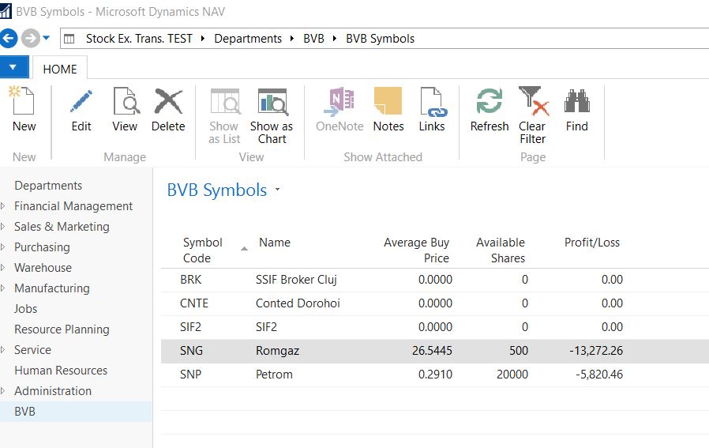The image size is (709, 448).
Task: Click the address bar page icon
Action: tap(69, 39)
